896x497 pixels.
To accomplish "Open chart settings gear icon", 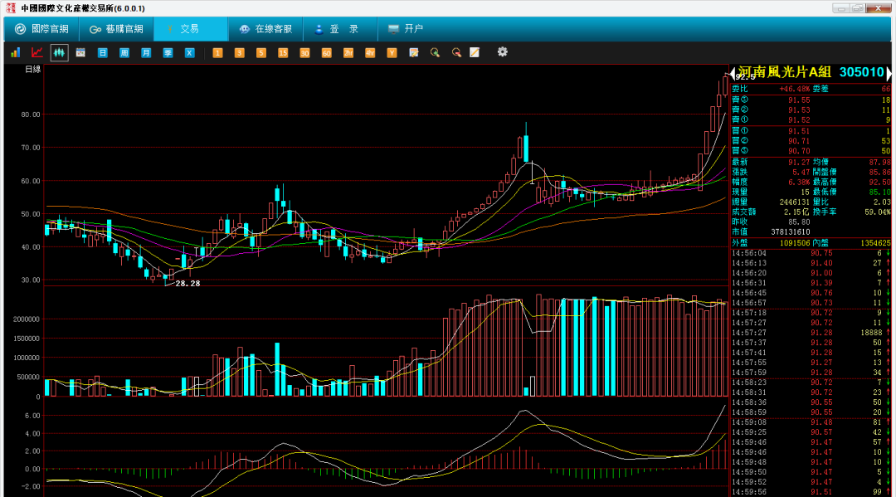I will 502,52.
